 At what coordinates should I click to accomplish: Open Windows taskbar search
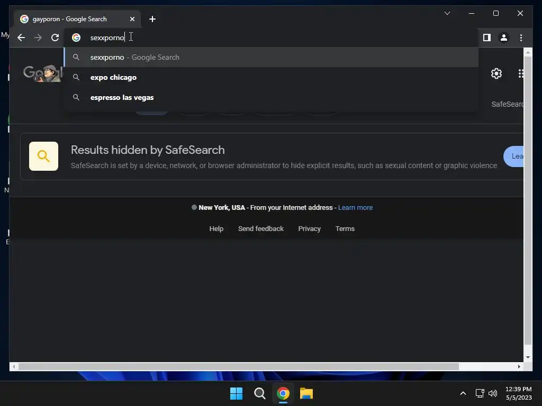[259, 393]
